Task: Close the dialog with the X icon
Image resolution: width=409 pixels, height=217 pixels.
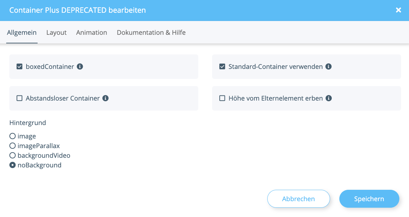Action: 398,10
